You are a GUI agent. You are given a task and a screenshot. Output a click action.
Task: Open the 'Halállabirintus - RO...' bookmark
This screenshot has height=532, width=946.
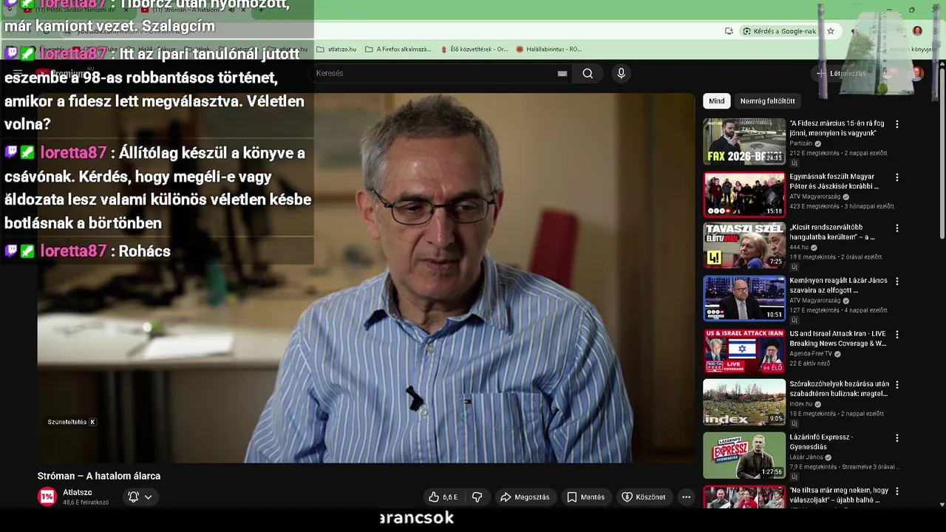(549, 49)
